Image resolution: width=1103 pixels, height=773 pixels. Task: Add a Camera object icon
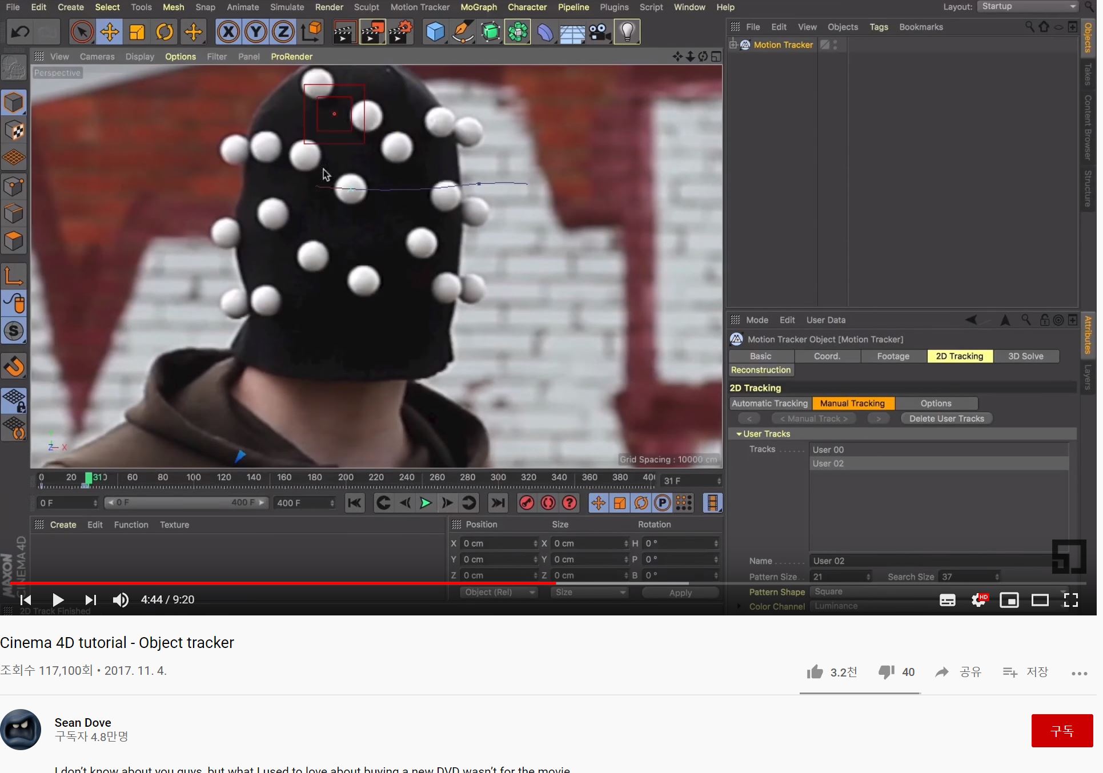click(x=600, y=32)
